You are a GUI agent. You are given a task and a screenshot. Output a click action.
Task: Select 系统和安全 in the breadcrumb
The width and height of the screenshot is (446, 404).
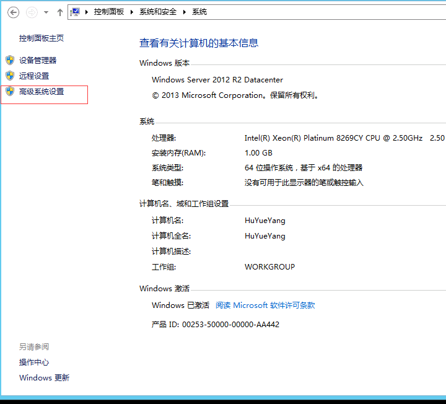click(x=158, y=12)
